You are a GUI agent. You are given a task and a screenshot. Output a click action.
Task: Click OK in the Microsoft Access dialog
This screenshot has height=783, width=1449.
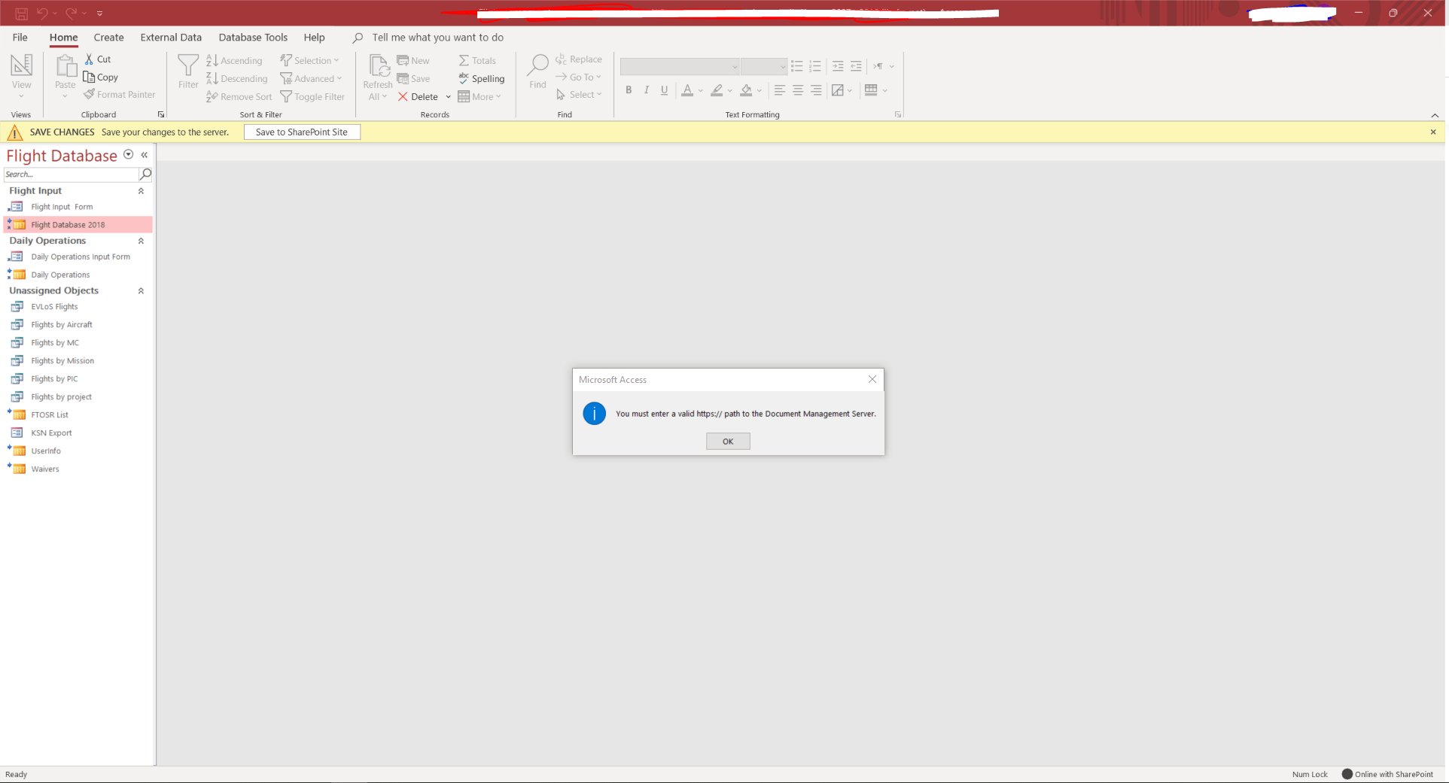(x=728, y=442)
